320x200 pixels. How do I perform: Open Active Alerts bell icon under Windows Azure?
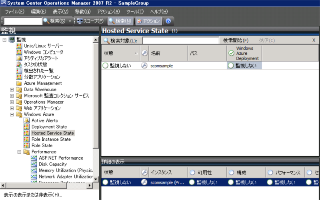pyautogui.click(x=26, y=121)
